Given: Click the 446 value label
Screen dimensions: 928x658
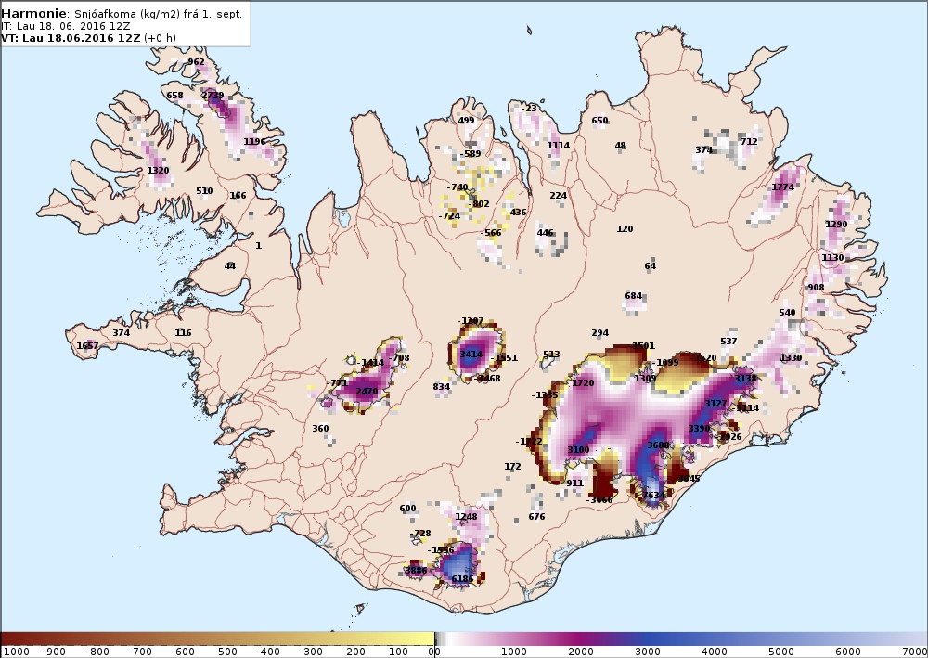Looking at the screenshot, I should 545,233.
